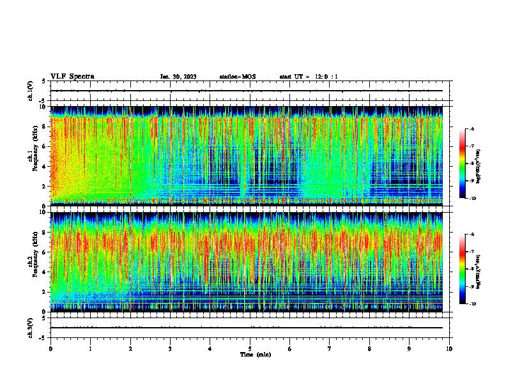
Task: Click the "7" tick on the time axis
Action: pos(330,349)
